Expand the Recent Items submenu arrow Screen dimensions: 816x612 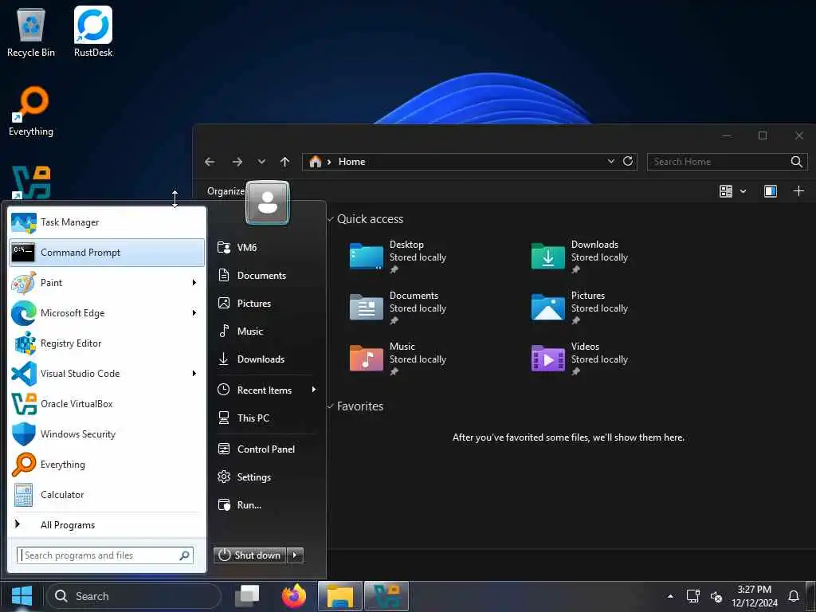coord(314,390)
